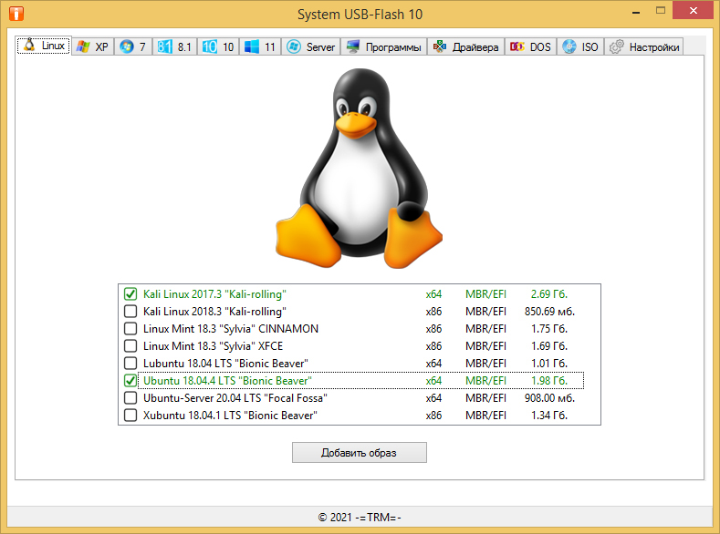Select Xubuntu 18.04.1 LTS "Bionic Beaver" text
The image size is (720, 534).
point(230,416)
